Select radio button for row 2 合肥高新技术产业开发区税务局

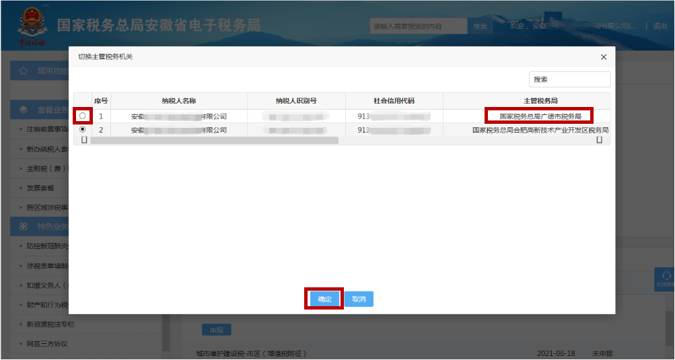pos(83,129)
